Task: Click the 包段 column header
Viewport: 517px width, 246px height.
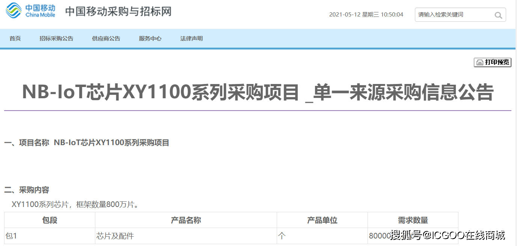Action: point(50,220)
